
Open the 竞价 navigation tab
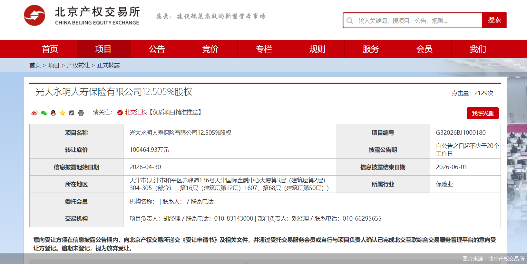coord(210,49)
